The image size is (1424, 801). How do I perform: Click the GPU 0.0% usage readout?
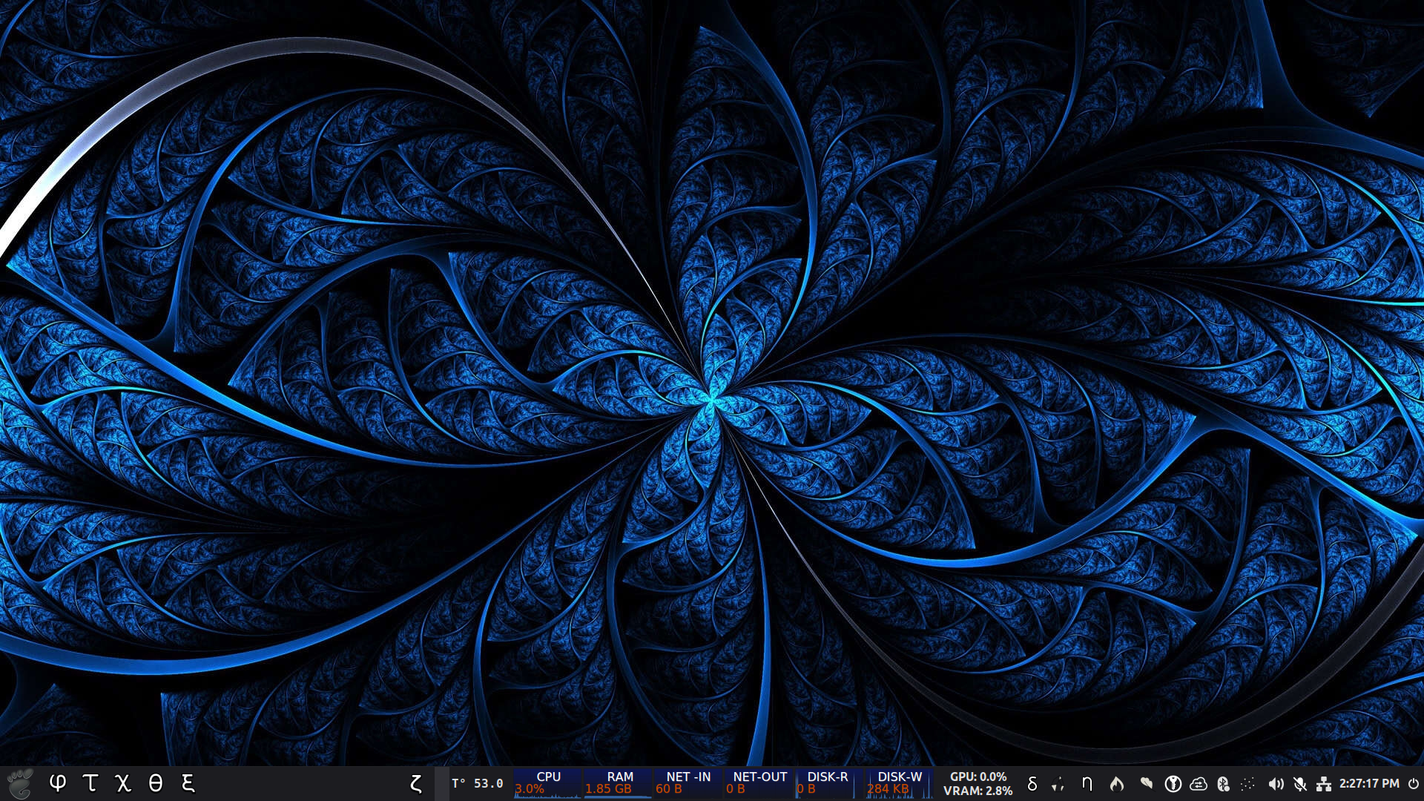click(x=978, y=777)
